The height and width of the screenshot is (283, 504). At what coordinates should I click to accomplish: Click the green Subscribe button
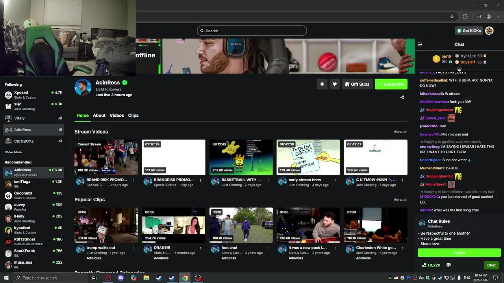(x=391, y=84)
